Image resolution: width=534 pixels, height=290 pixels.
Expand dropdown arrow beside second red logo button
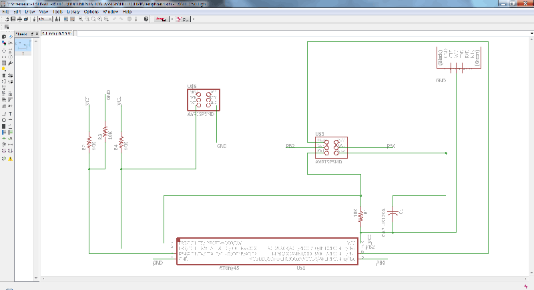pos(194,19)
